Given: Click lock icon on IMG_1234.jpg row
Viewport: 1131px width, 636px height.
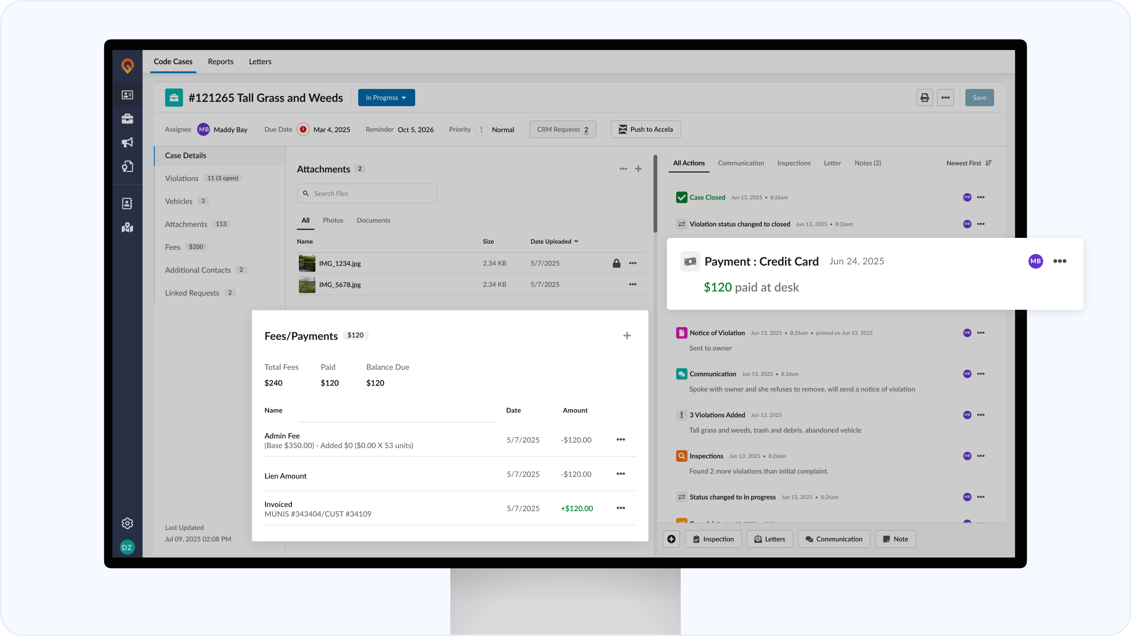Looking at the screenshot, I should click(x=616, y=263).
